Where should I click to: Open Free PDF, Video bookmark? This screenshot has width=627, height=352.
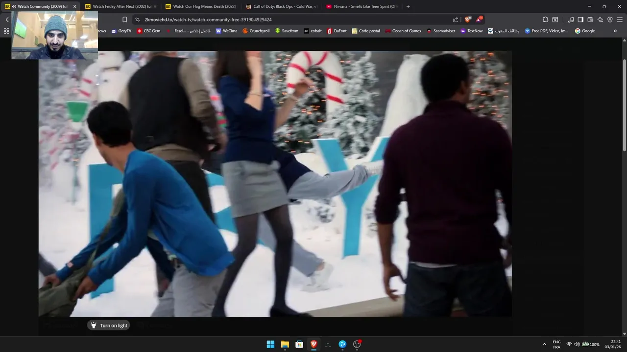(546, 31)
